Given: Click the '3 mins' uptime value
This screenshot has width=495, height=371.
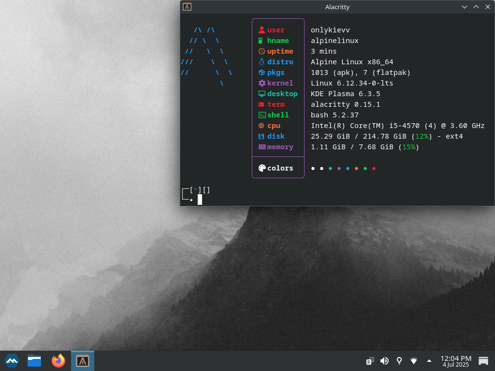Looking at the screenshot, I should point(323,51).
